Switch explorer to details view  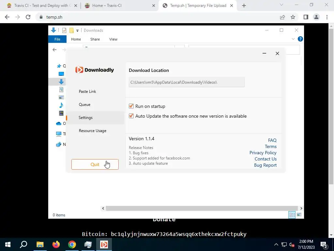point(292,215)
